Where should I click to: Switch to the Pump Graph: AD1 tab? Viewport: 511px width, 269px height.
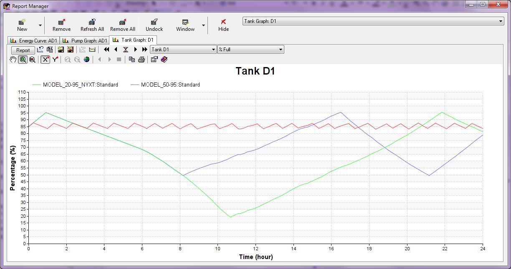(x=85, y=41)
